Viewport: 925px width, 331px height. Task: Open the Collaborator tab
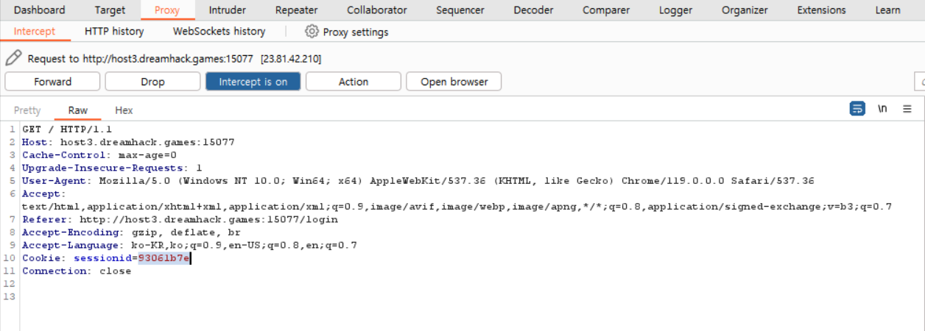pos(377,10)
